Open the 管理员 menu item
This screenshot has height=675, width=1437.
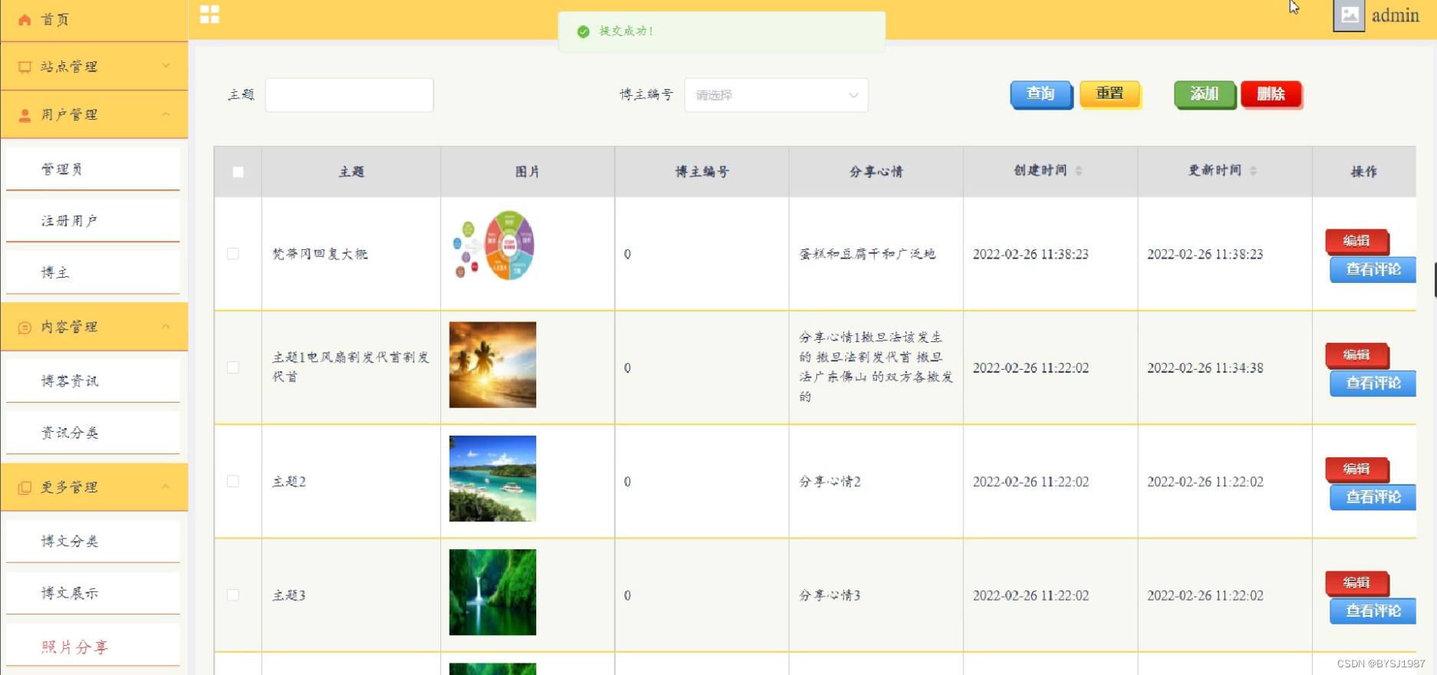pyautogui.click(x=93, y=169)
